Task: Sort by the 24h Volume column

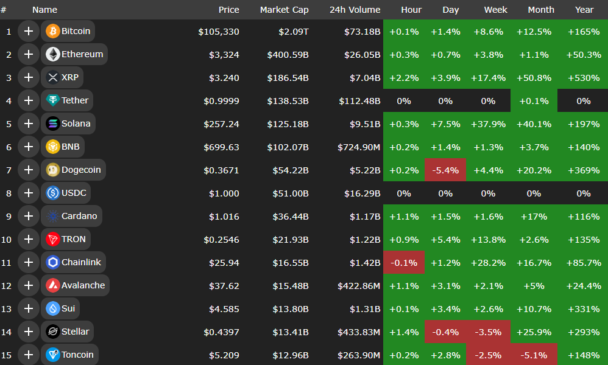Action: click(x=355, y=10)
